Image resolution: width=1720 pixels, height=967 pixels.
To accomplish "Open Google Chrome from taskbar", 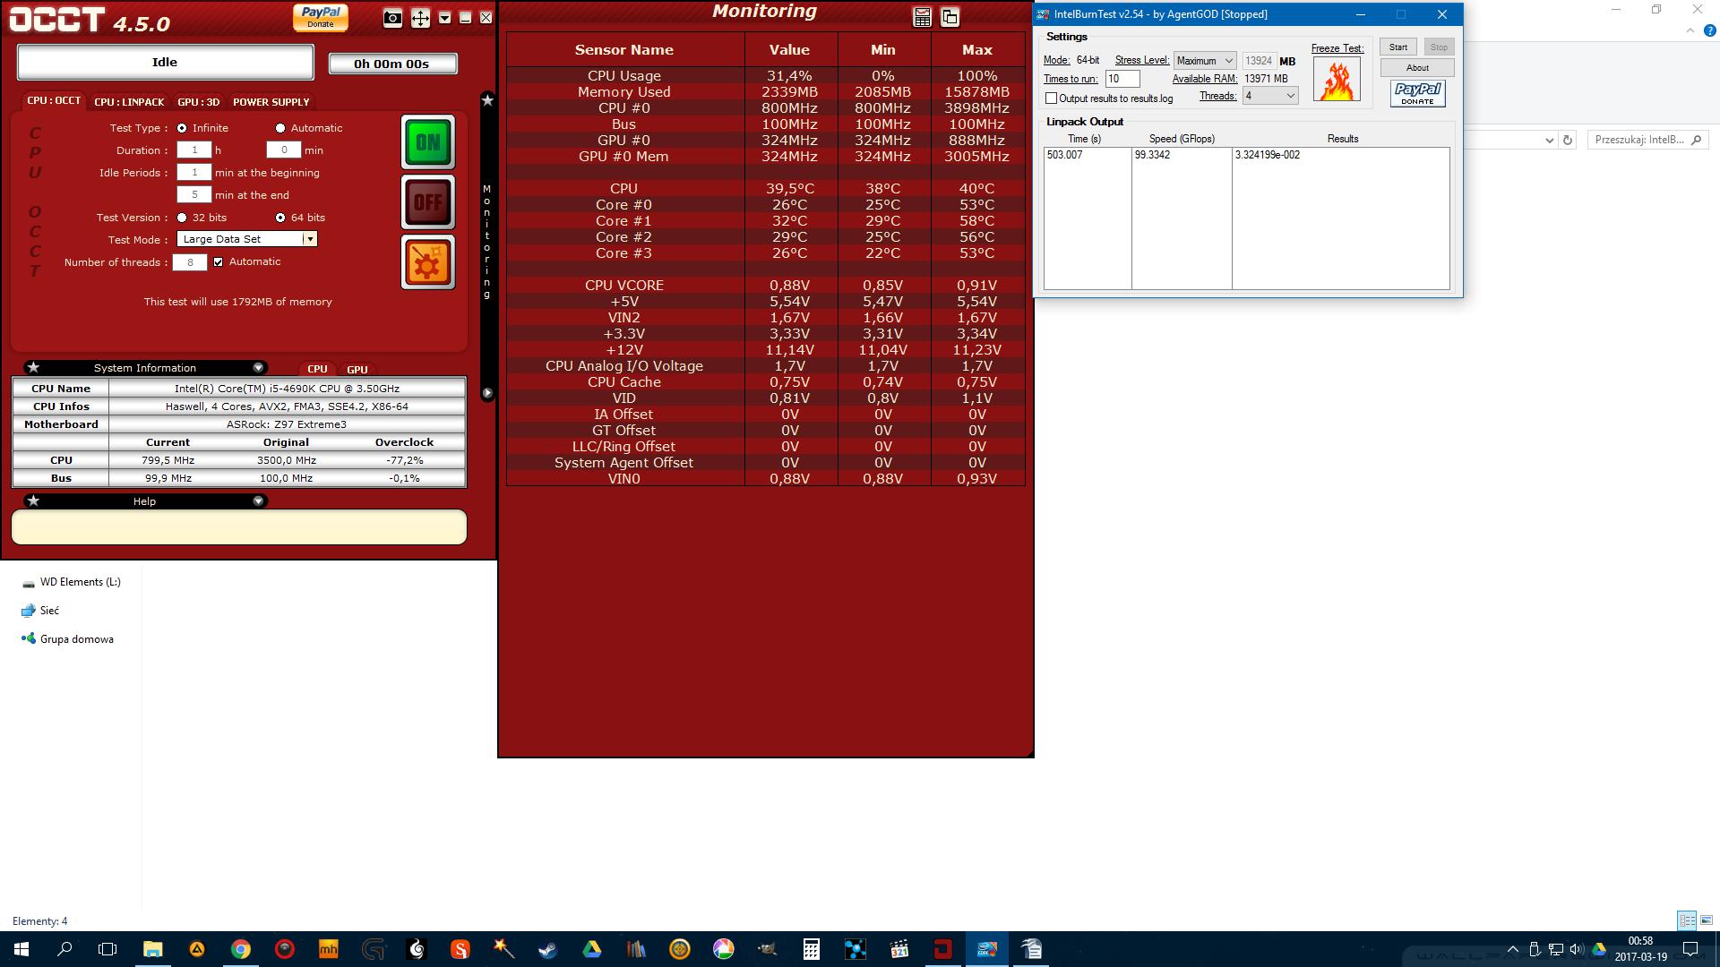I will [240, 949].
